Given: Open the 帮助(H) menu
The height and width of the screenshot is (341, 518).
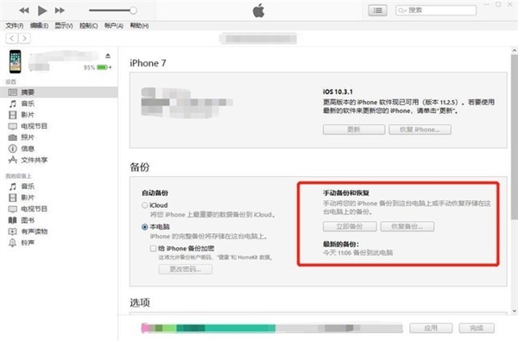Looking at the screenshot, I should (139, 26).
